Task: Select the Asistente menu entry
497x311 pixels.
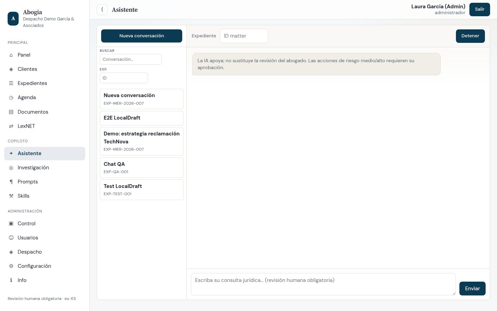Action: [x=45, y=153]
